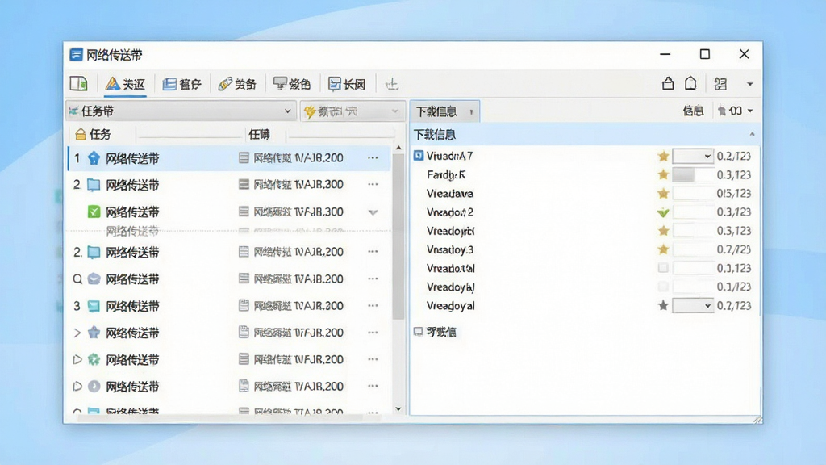
Task: Click the progress bar in Fardb:K row
Action: 693,174
